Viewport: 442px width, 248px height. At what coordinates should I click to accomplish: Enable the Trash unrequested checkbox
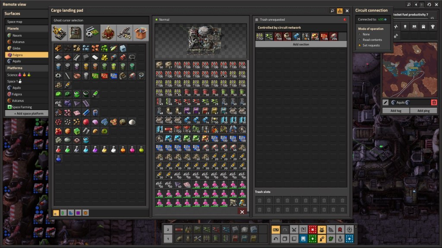[256, 20]
